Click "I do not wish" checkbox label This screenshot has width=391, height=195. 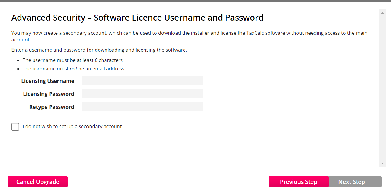72,126
